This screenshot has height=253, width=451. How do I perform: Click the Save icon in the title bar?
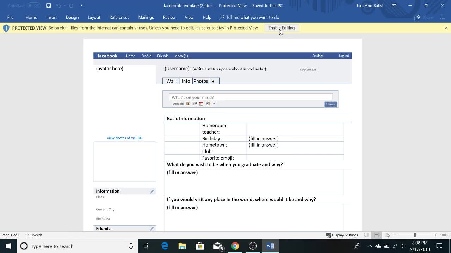(48, 5)
